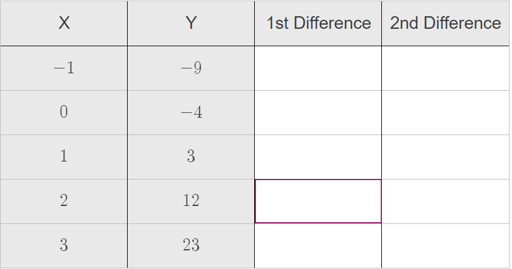This screenshot has height=269, width=512.
Task: Select 2nd Difference cell for X equals −1
Action: (x=445, y=68)
